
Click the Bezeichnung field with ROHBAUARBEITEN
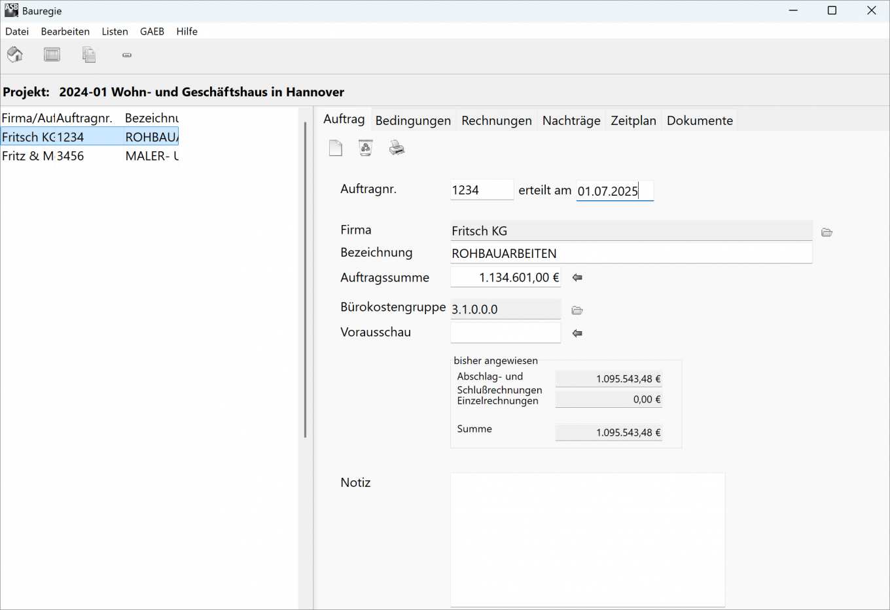click(631, 253)
